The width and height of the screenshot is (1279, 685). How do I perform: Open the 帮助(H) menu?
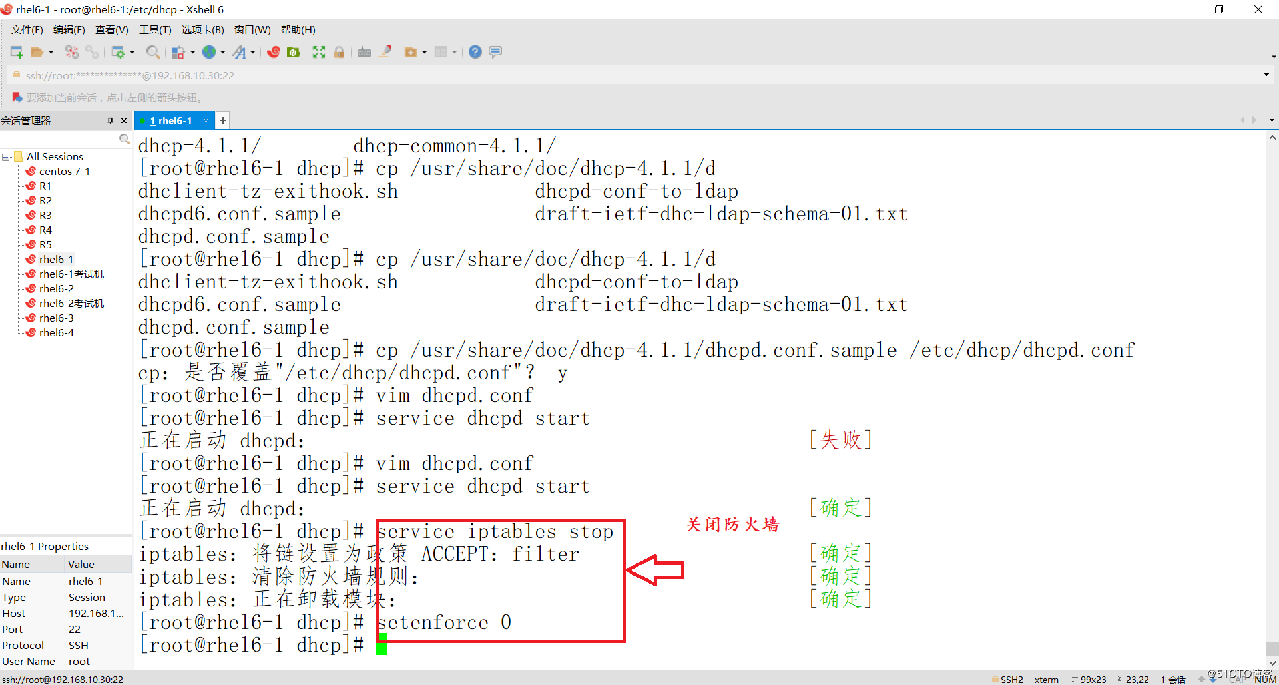[x=298, y=30]
